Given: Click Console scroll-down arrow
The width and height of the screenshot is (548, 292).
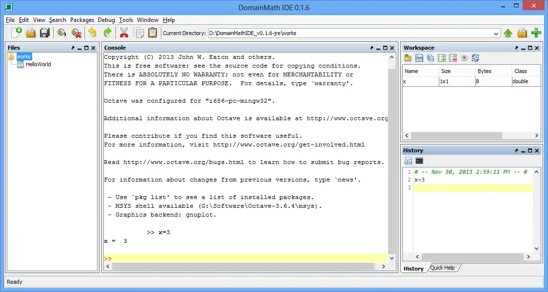Looking at the screenshot, I should pyautogui.click(x=392, y=258).
